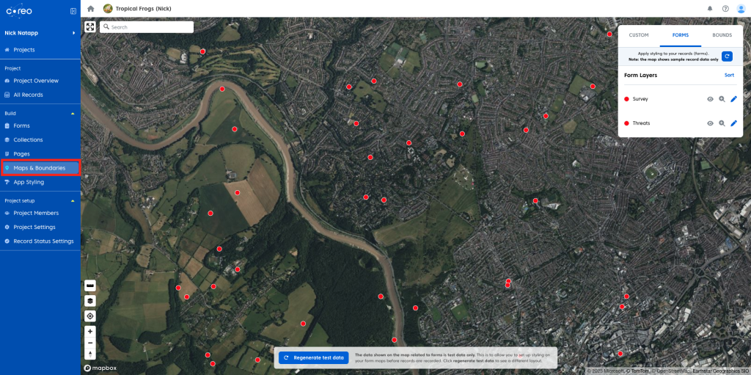Click the Sort link

tap(729, 76)
